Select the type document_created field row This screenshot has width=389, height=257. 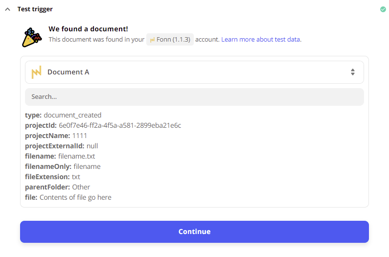tap(63, 115)
